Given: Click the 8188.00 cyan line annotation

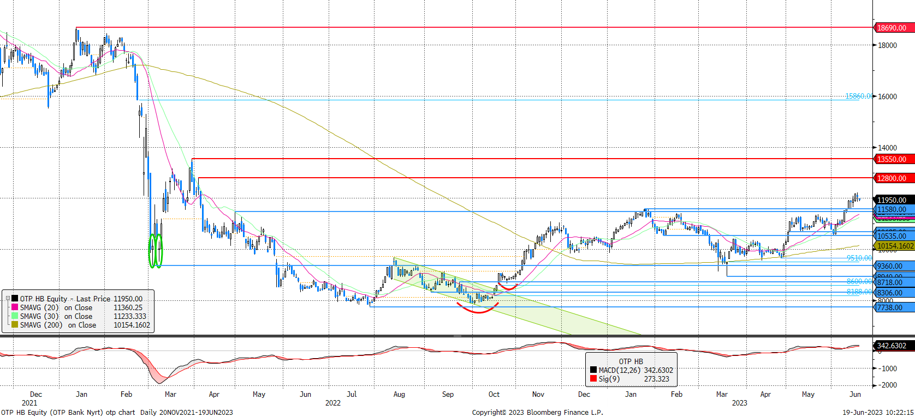Looking at the screenshot, I should [x=859, y=292].
